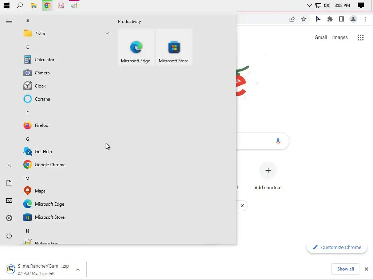The width and height of the screenshot is (373, 280).
Task: Jump using the # letter header
Action: tap(28, 21)
